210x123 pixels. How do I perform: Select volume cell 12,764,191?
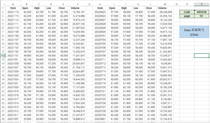pyautogui.click(x=78, y=12)
